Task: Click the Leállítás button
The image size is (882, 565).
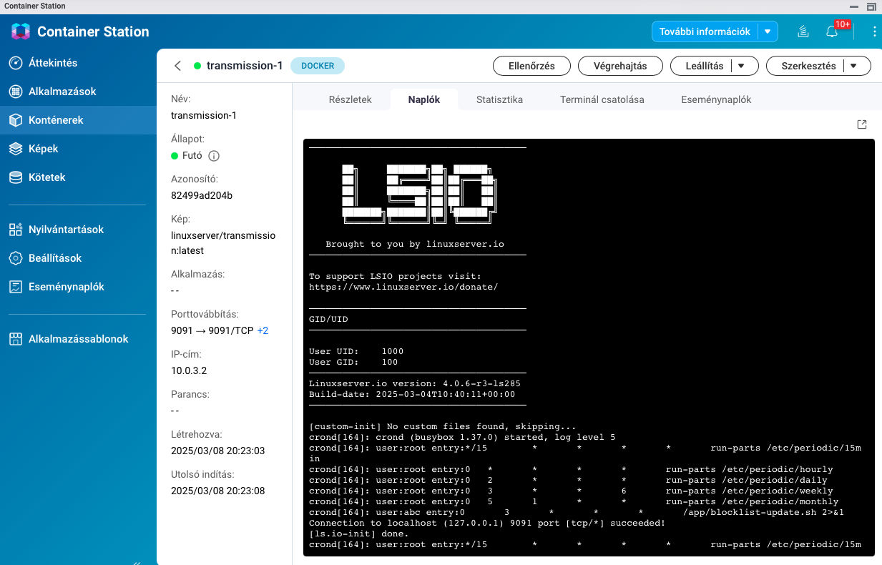Action: point(702,66)
